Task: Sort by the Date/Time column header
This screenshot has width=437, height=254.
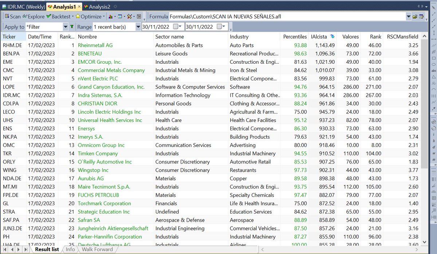Action: point(42,36)
